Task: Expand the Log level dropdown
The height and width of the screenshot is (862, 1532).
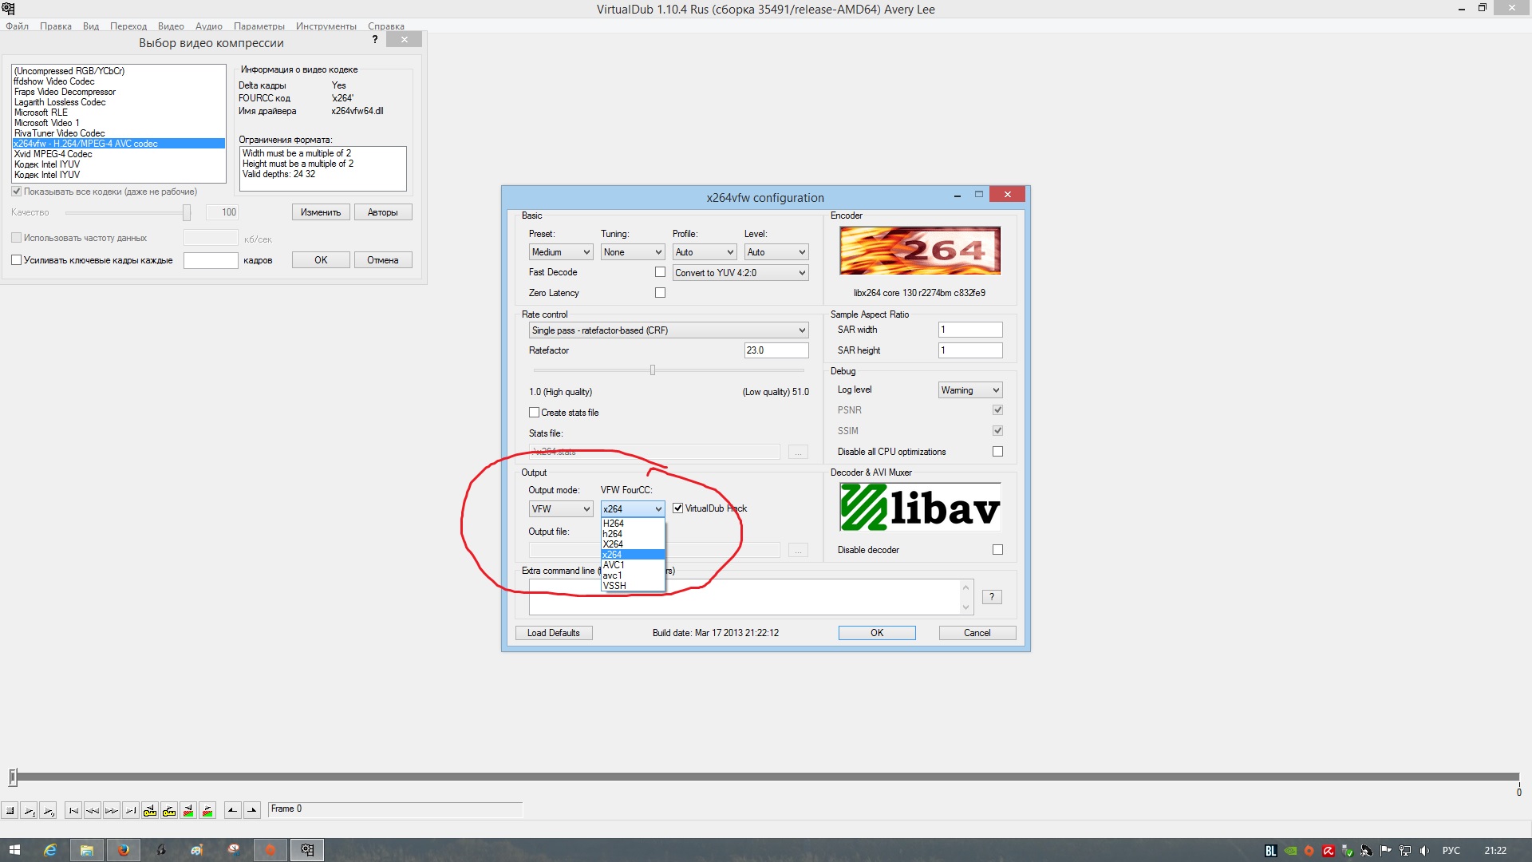Action: (x=969, y=390)
